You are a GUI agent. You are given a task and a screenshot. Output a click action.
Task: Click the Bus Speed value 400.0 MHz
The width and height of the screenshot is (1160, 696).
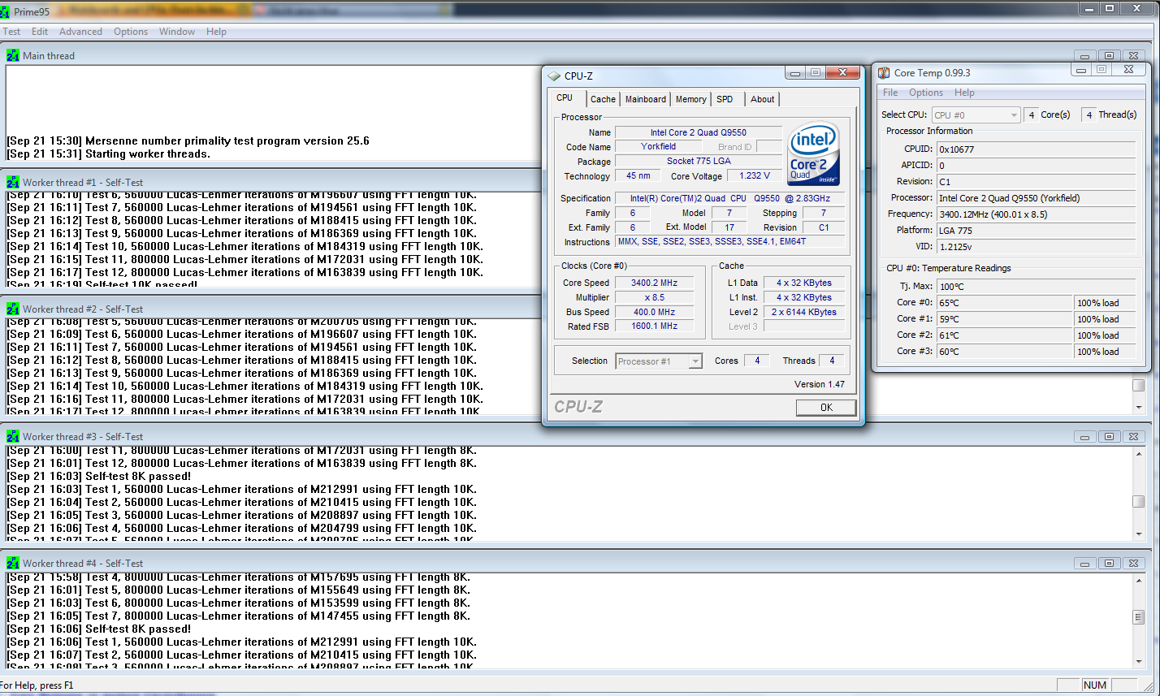[654, 312]
